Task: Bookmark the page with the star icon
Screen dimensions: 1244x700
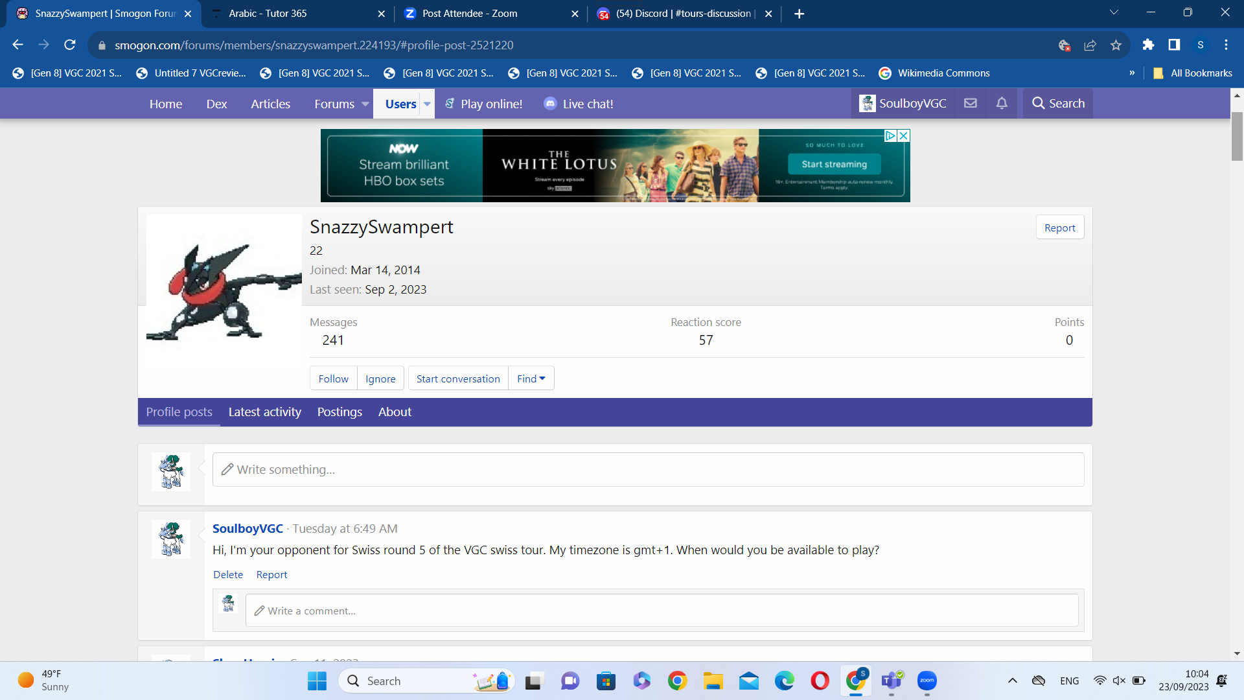Action: pyautogui.click(x=1116, y=45)
